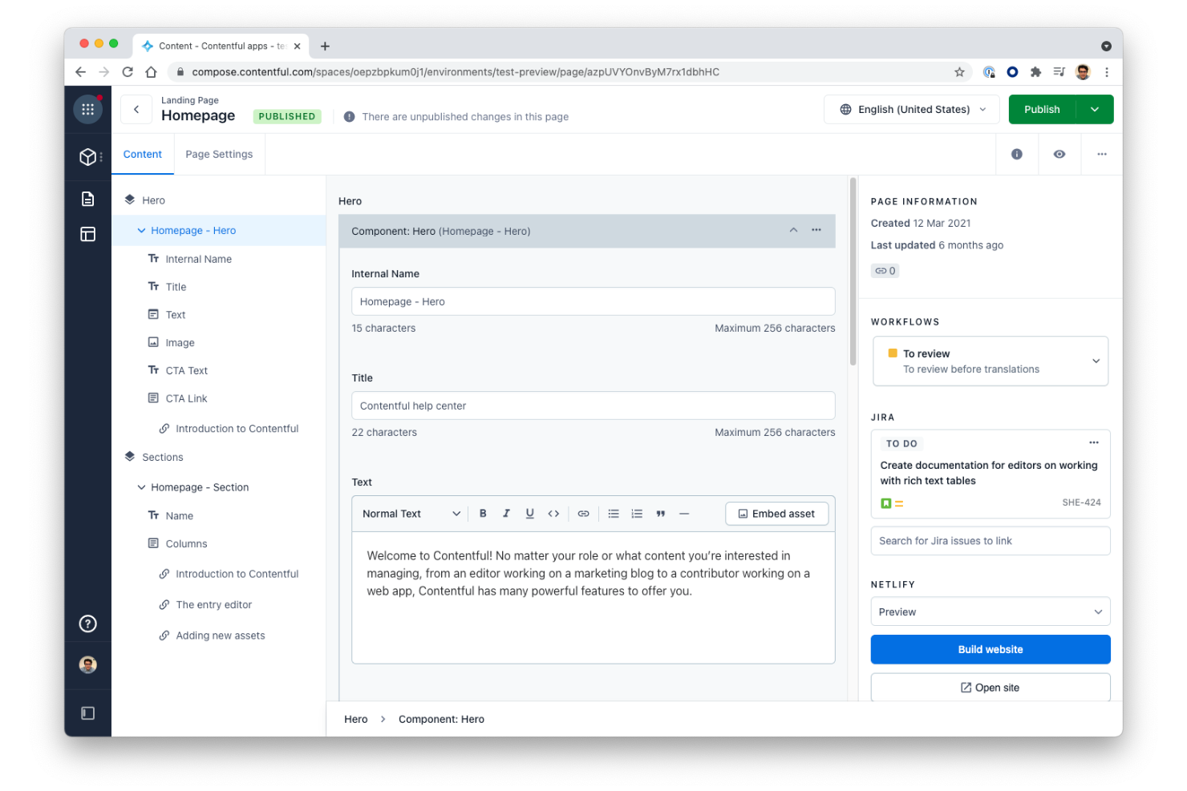Click the Publish button
This screenshot has height=791, width=1187.
coord(1042,109)
